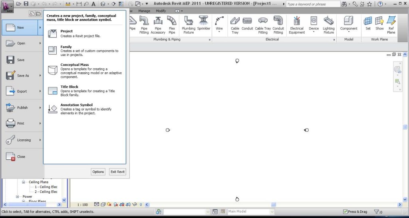Screen dimensions: 409x218
Task: Toggle the Press & Drag checkbox
Action: (x=345, y=212)
